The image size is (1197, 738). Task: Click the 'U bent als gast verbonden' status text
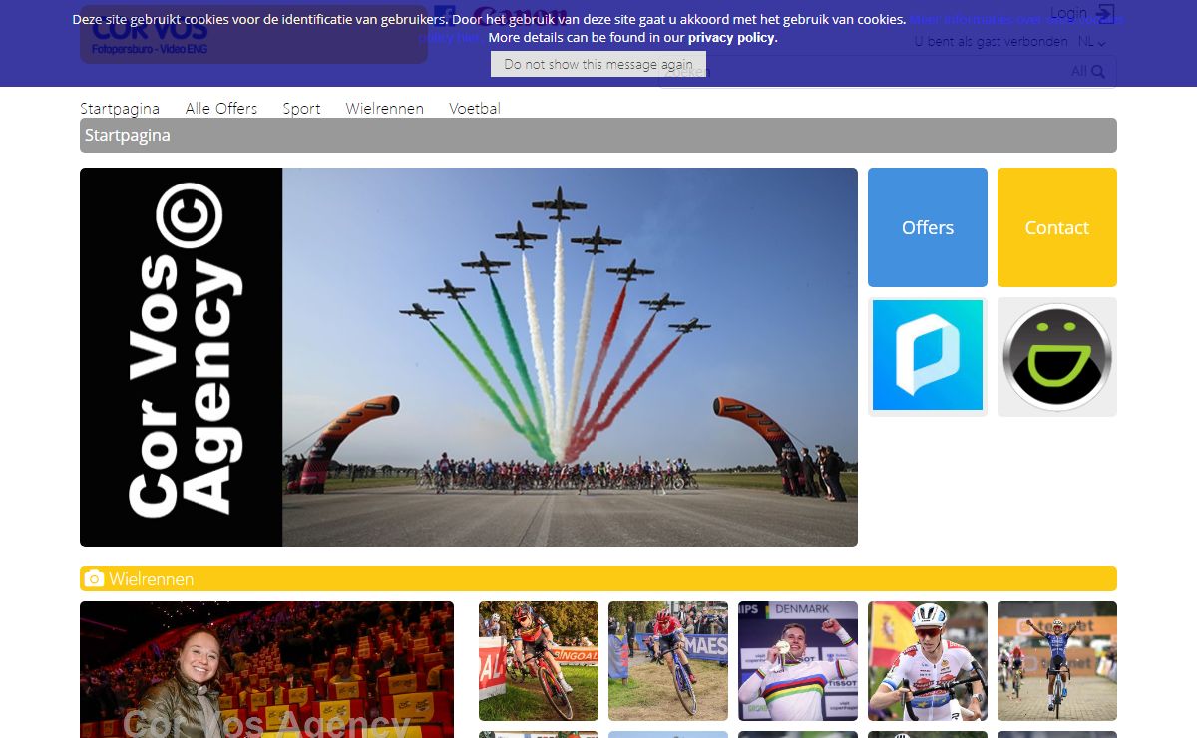click(992, 42)
